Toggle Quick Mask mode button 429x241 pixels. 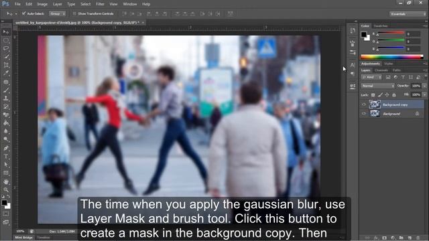pos(6,214)
